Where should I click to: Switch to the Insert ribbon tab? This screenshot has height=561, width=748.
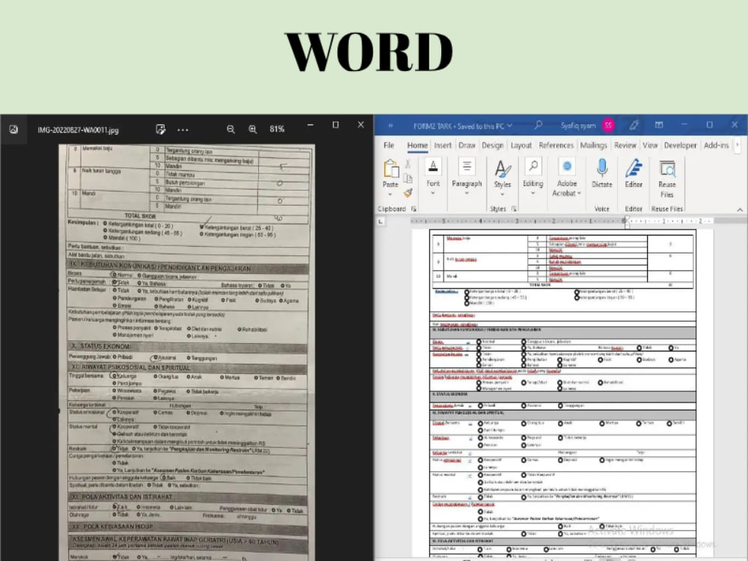coord(442,146)
